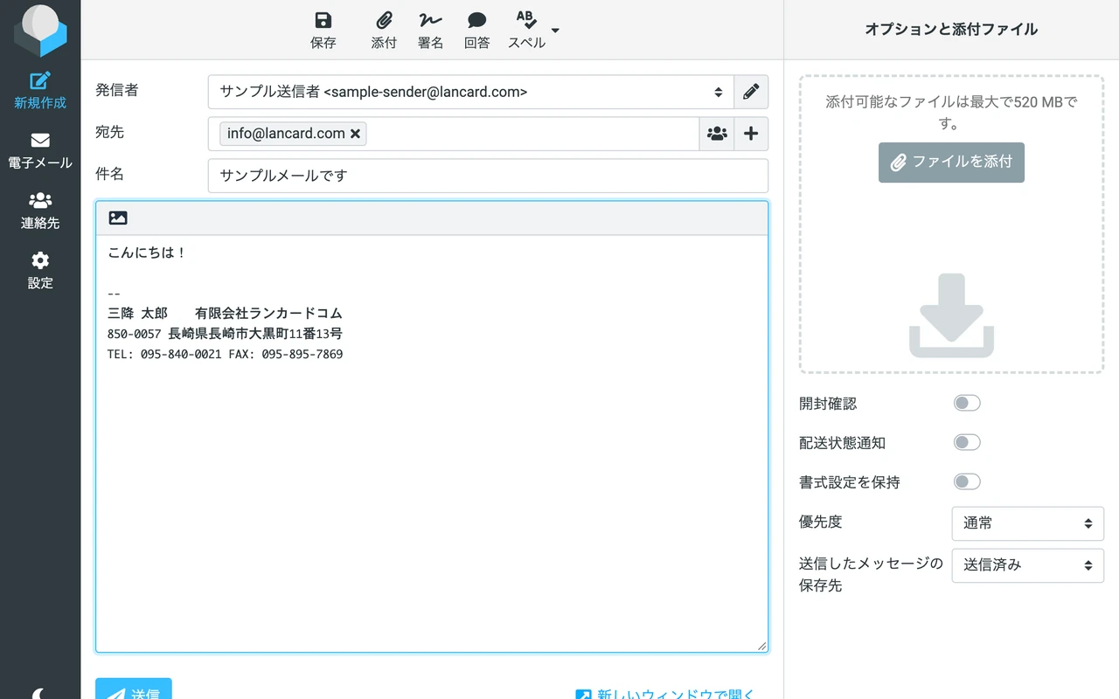Toggle 配送状態通知 delivery notification switch
Screen dimensions: 1119x699
tap(967, 442)
